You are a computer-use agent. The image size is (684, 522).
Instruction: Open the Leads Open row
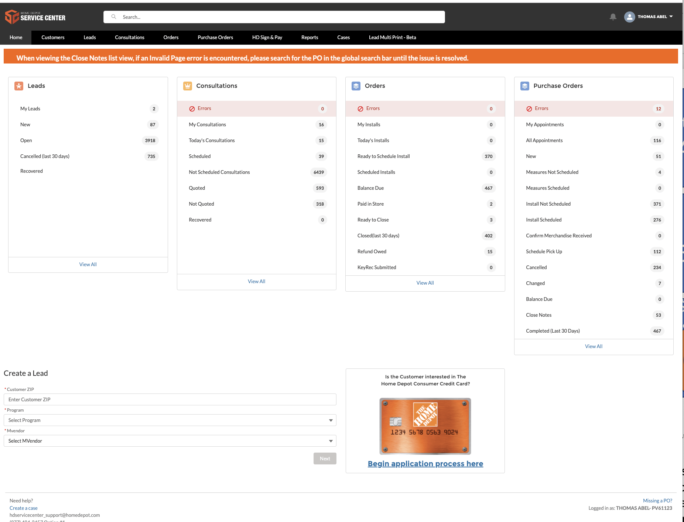(88, 140)
